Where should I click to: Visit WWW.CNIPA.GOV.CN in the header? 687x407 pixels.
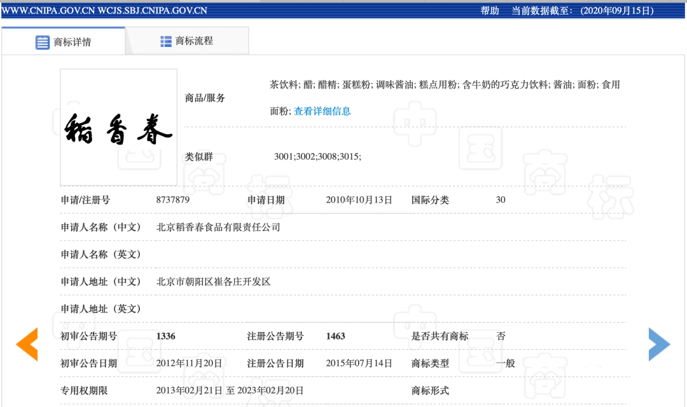(48, 11)
